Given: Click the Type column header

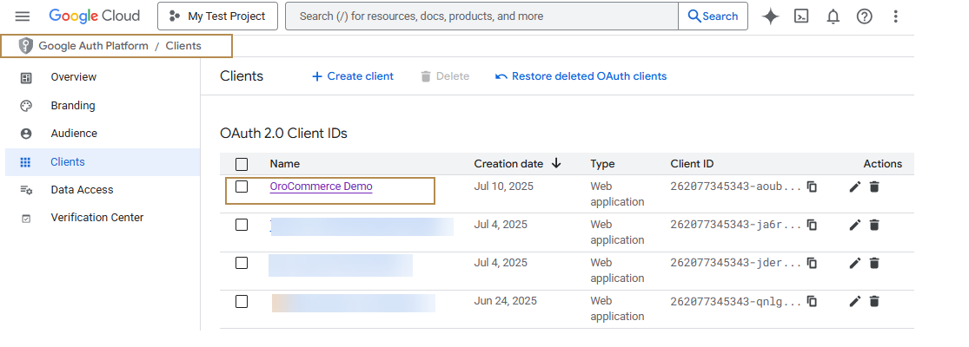Looking at the screenshot, I should (x=602, y=164).
